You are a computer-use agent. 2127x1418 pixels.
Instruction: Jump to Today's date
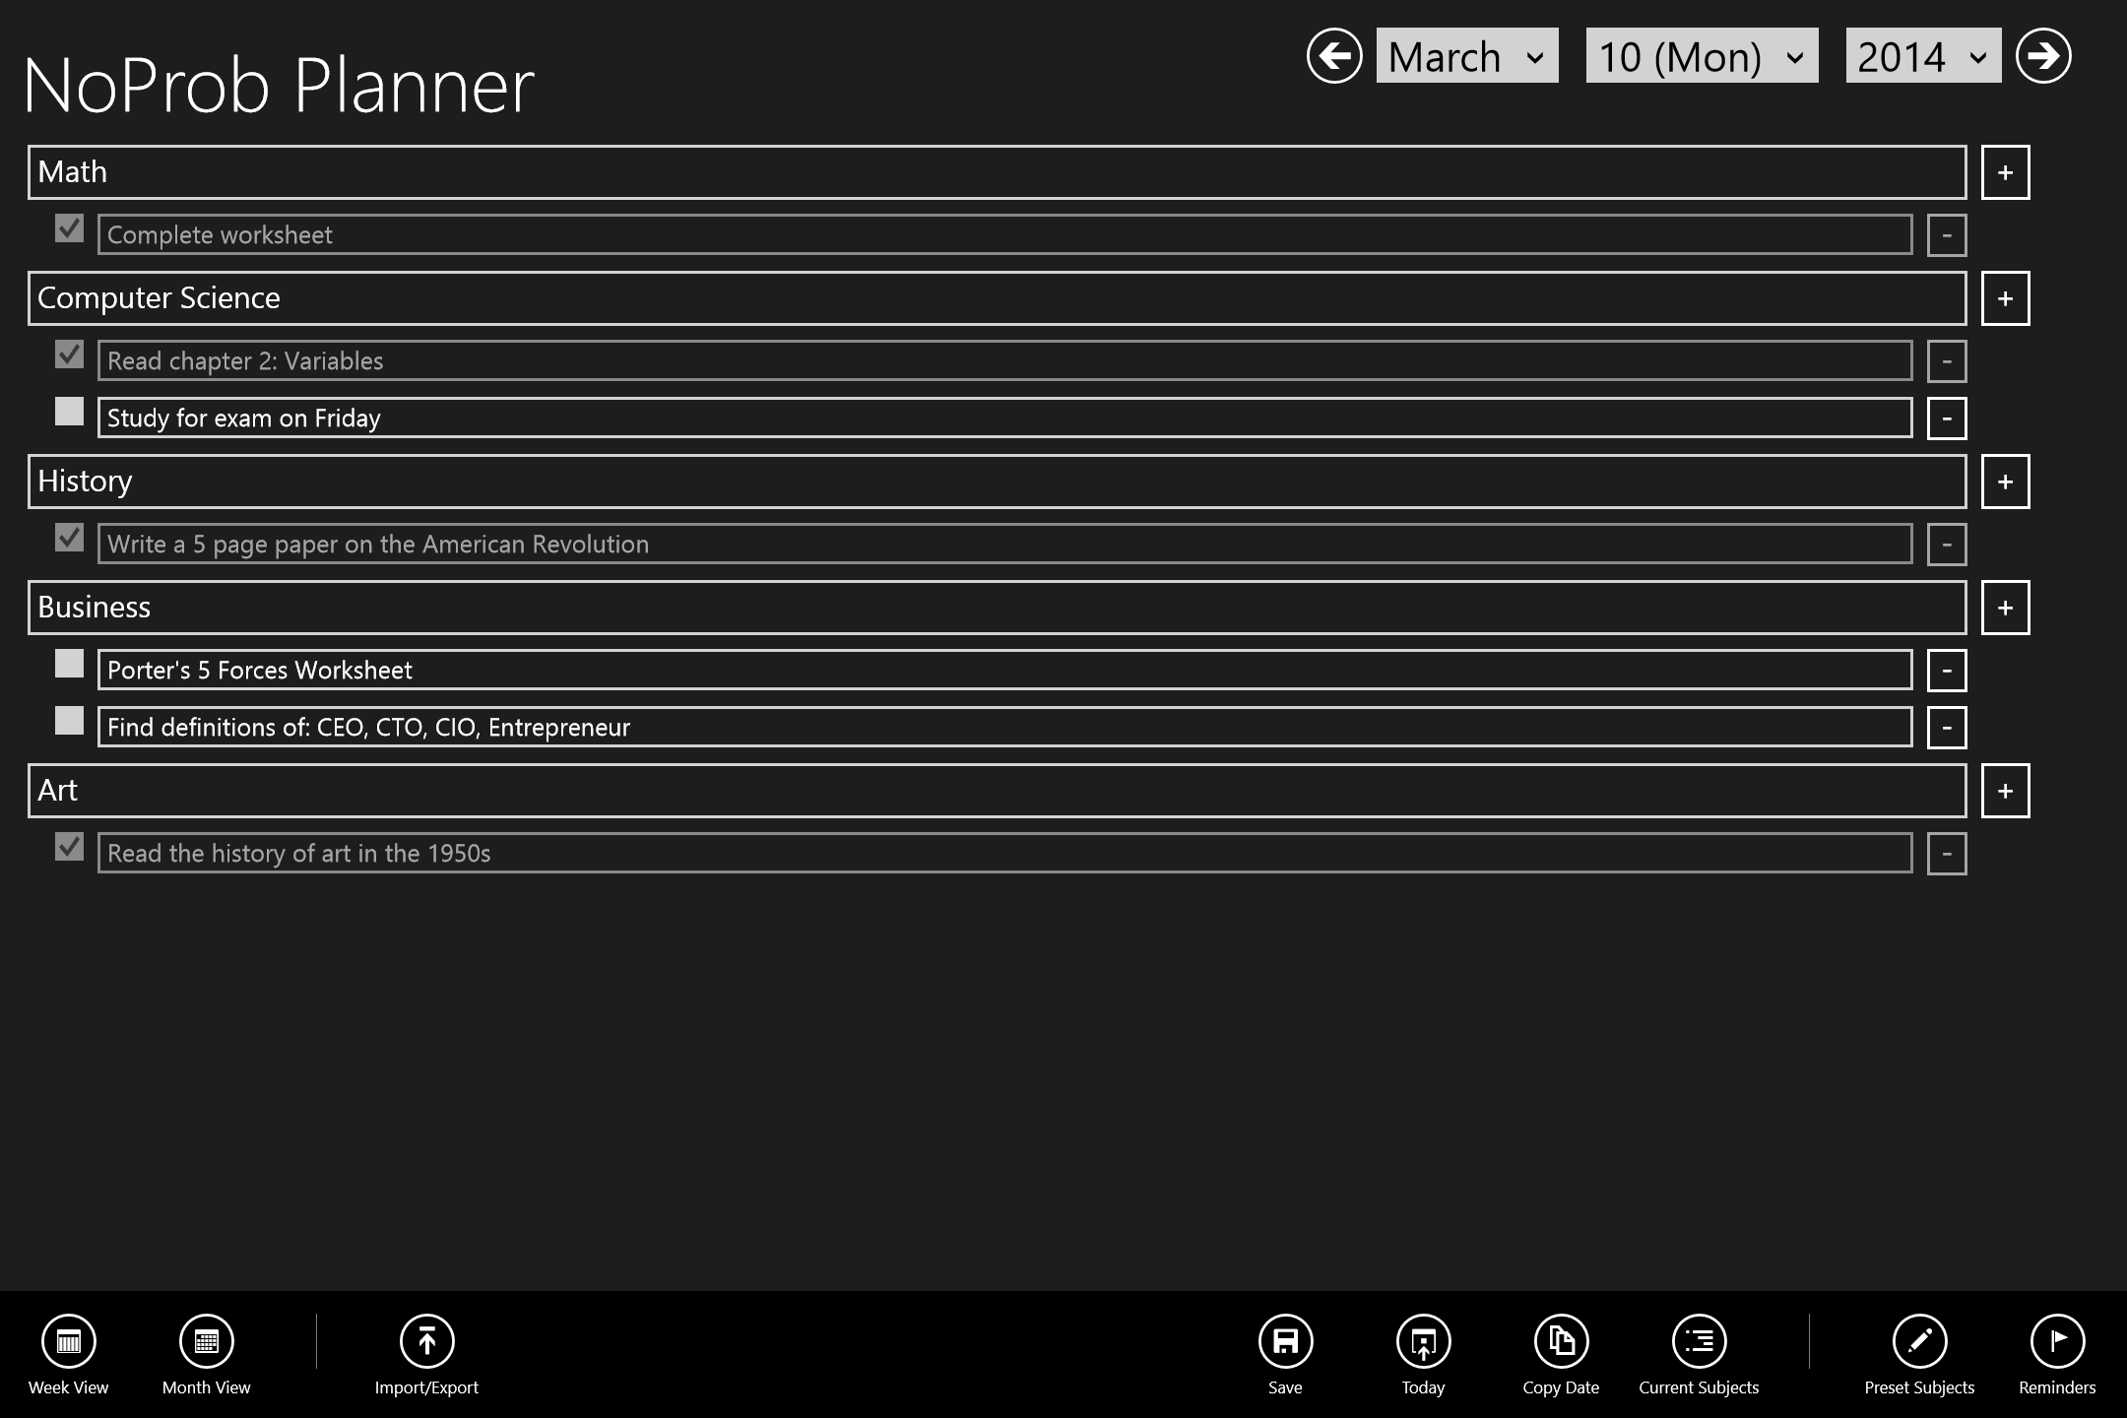point(1423,1341)
